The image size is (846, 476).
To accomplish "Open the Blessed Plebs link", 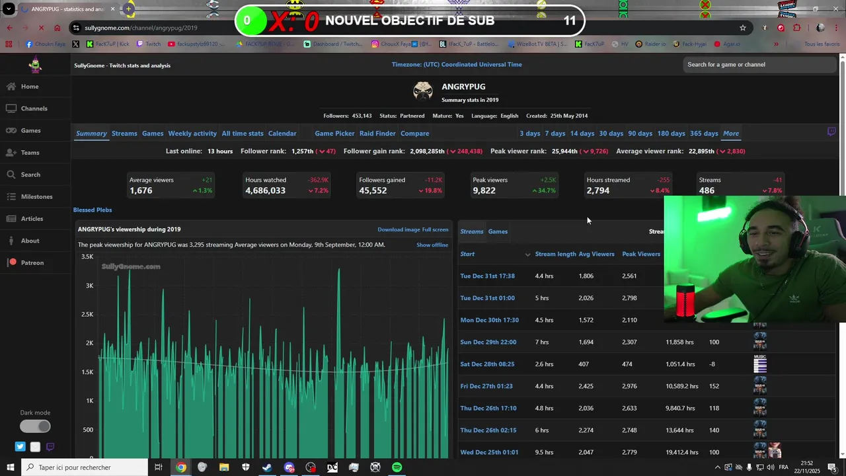I will click(93, 210).
